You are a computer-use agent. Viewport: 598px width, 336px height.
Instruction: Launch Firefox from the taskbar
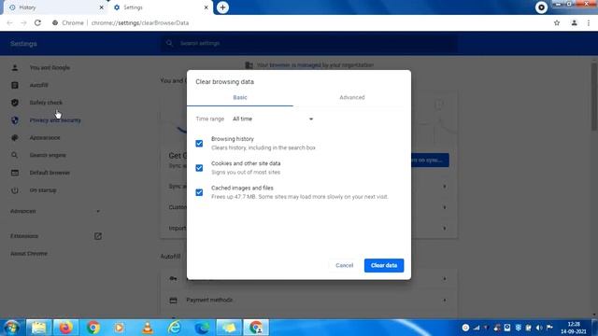(x=65, y=328)
